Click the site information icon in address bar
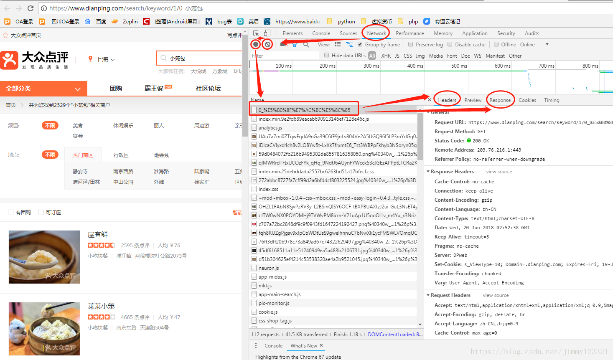 [x=44, y=8]
